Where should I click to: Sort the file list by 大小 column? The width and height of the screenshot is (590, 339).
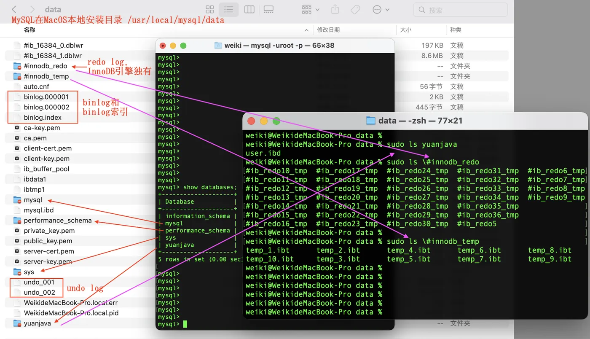(x=405, y=30)
